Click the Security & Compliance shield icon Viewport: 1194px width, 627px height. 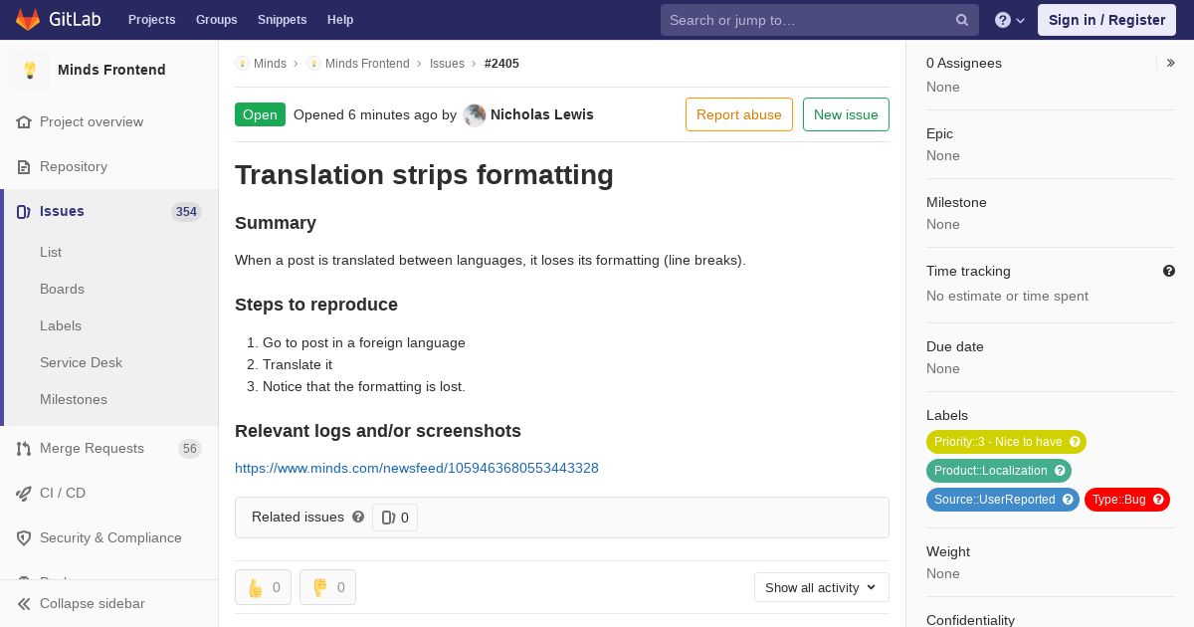point(24,537)
